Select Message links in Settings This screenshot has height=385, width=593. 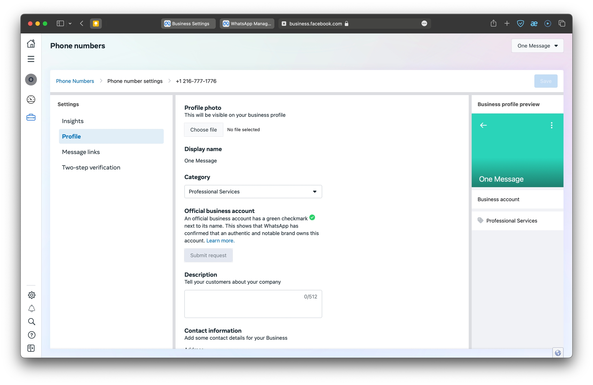click(81, 152)
